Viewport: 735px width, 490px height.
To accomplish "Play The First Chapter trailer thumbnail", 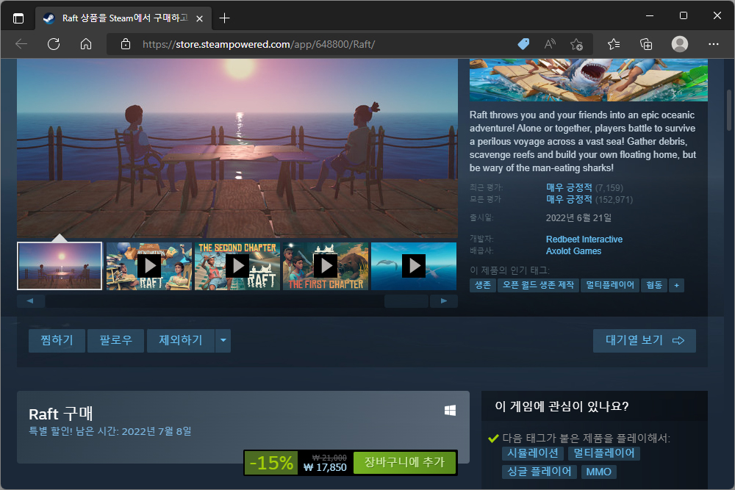I will pyautogui.click(x=326, y=266).
